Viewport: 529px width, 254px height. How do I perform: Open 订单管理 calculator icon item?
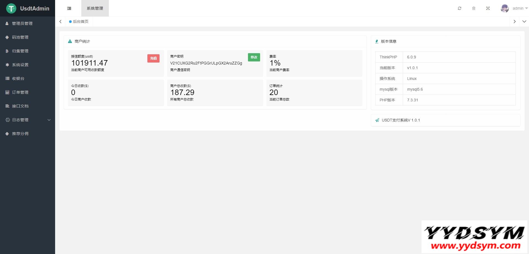20,92
